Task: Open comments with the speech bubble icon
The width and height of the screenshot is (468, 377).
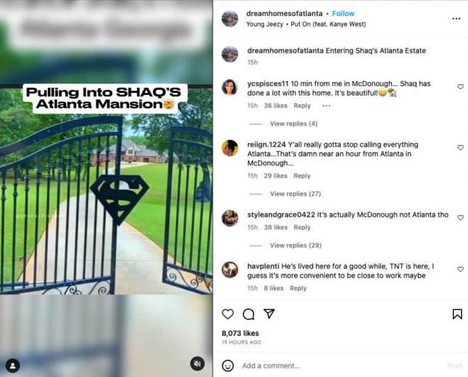Action: point(248,314)
